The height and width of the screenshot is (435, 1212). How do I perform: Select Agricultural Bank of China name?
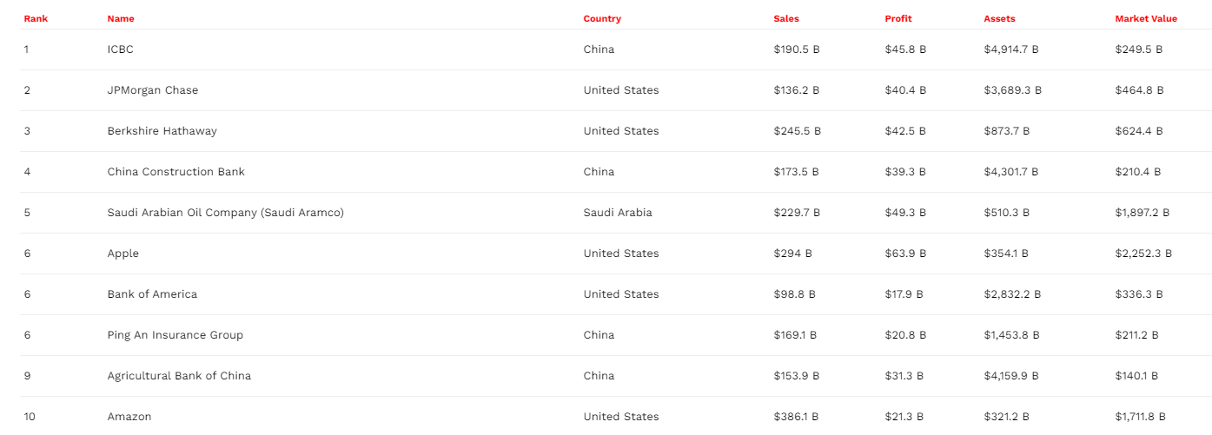179,376
